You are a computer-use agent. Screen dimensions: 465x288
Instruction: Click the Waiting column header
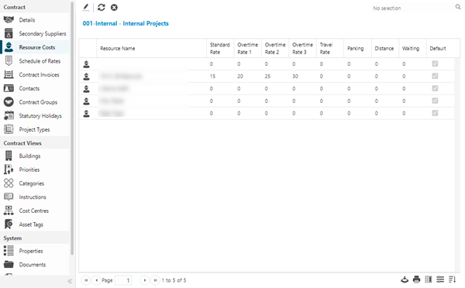[x=412, y=48]
